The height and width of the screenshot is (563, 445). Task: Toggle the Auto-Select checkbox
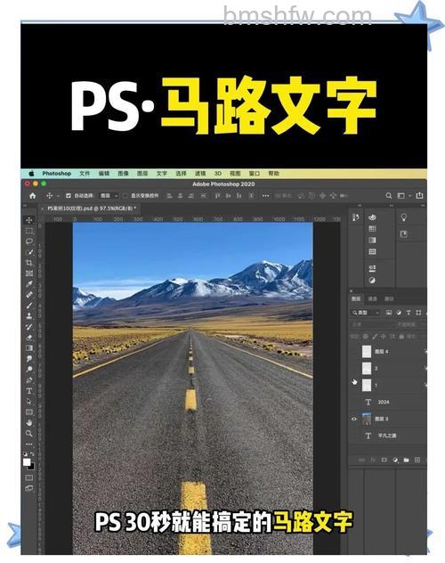click(x=69, y=196)
